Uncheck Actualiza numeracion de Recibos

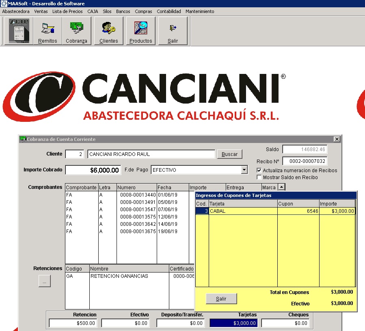[x=259, y=171]
